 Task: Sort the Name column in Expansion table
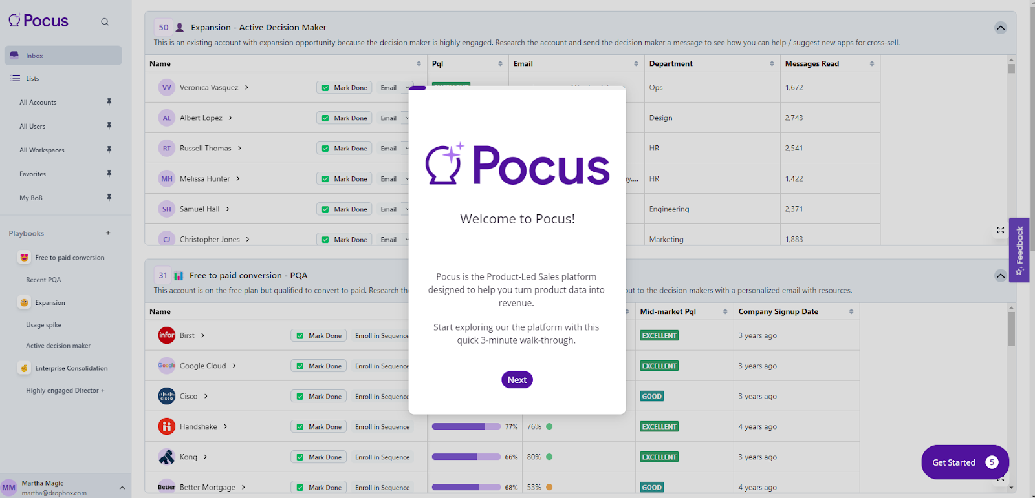click(x=419, y=63)
